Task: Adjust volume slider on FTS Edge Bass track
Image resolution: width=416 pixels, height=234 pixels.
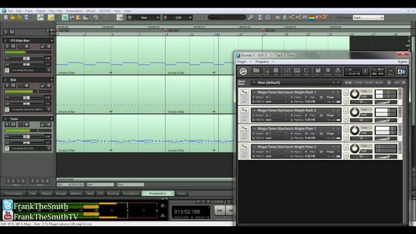Action: [27, 58]
